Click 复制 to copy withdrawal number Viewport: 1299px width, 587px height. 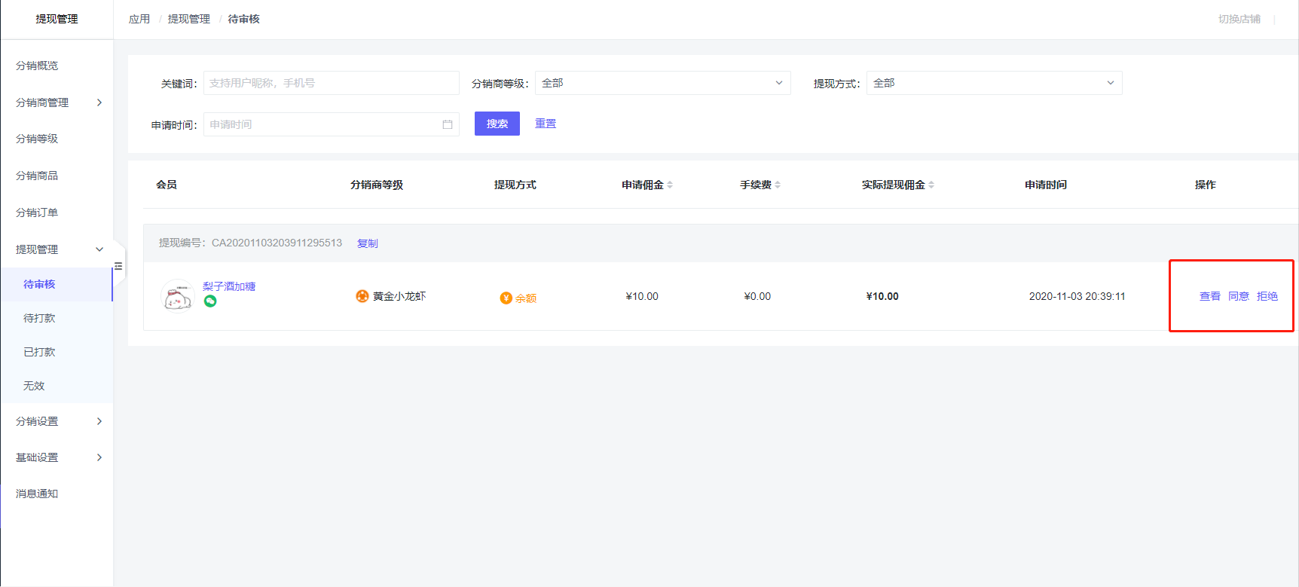tap(368, 243)
